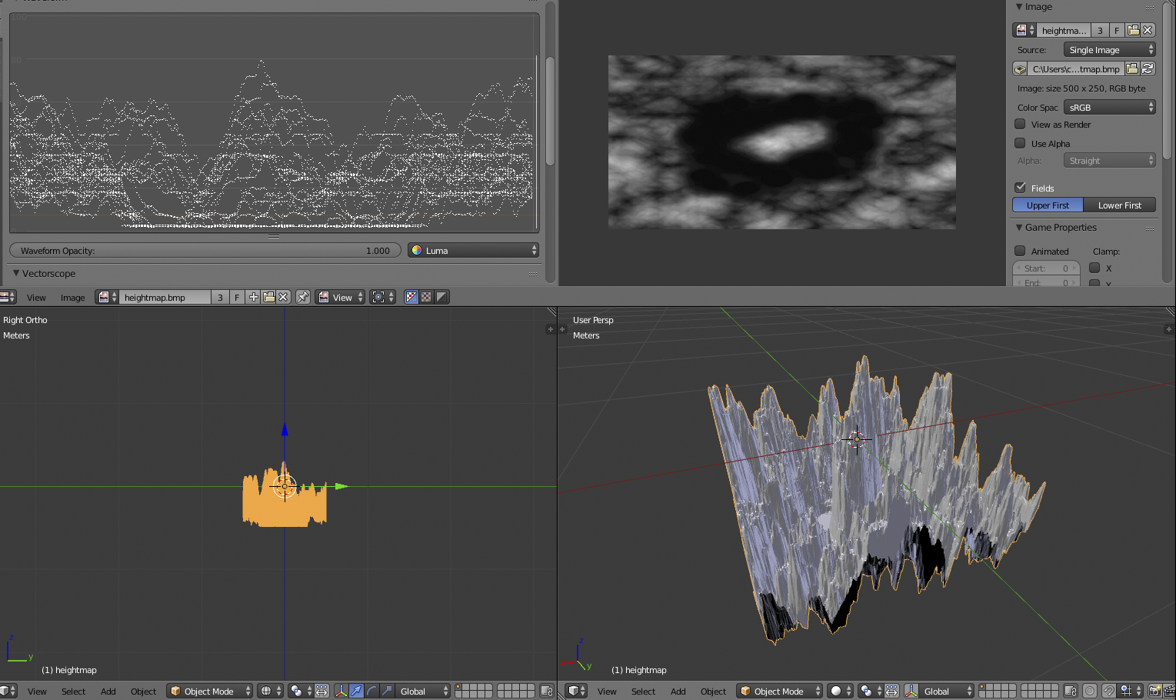The image size is (1176, 700).
Task: Open viewport shading dropdown in right viewport
Action: 841,691
